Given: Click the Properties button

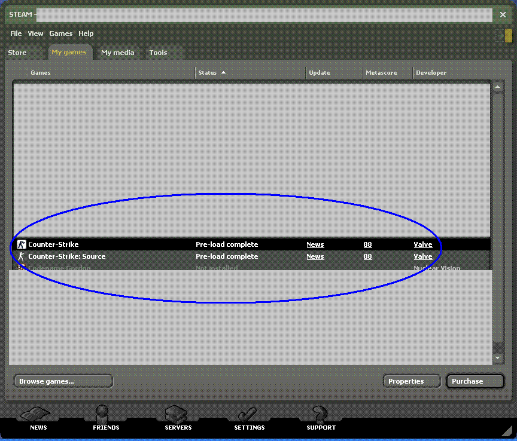Looking at the screenshot, I should 412,381.
